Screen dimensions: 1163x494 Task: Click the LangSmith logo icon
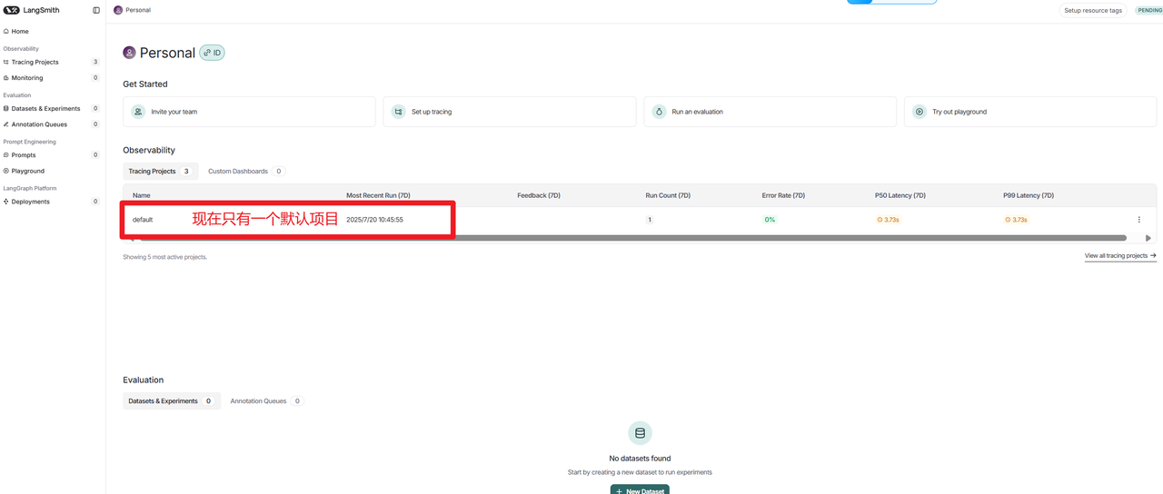[x=11, y=10]
